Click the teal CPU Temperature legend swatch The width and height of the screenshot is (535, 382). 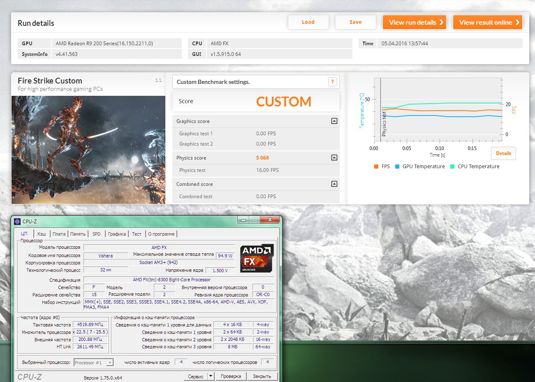coord(452,167)
